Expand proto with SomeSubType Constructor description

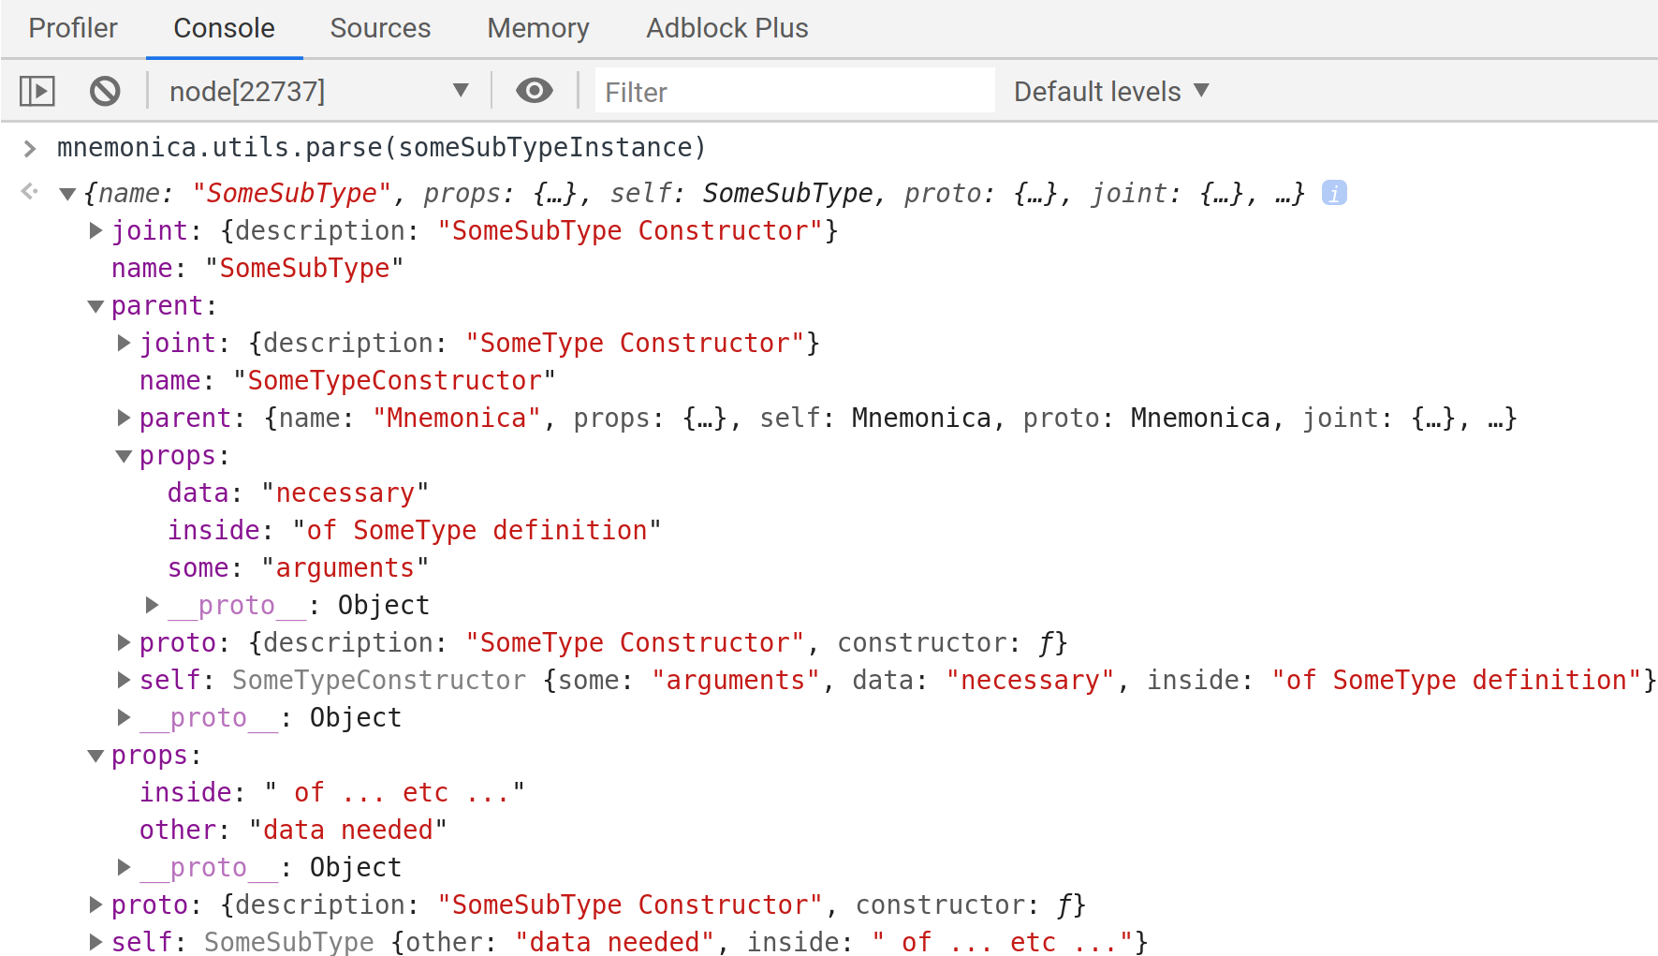click(95, 905)
